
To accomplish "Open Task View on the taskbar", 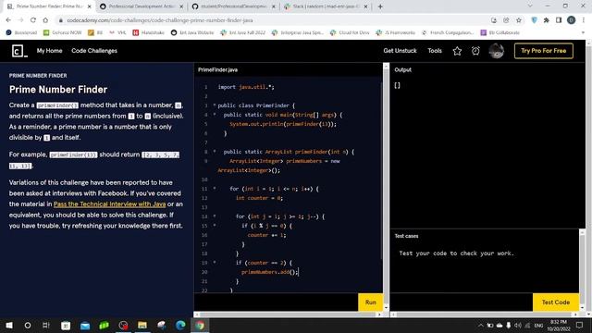I will tap(46, 325).
